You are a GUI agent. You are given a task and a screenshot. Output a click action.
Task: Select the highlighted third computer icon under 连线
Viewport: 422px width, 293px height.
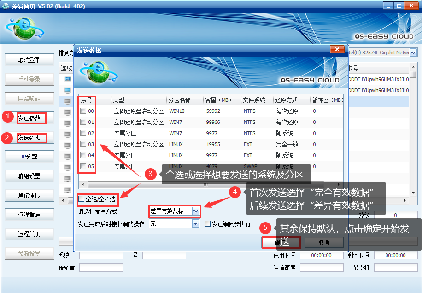coord(67,101)
